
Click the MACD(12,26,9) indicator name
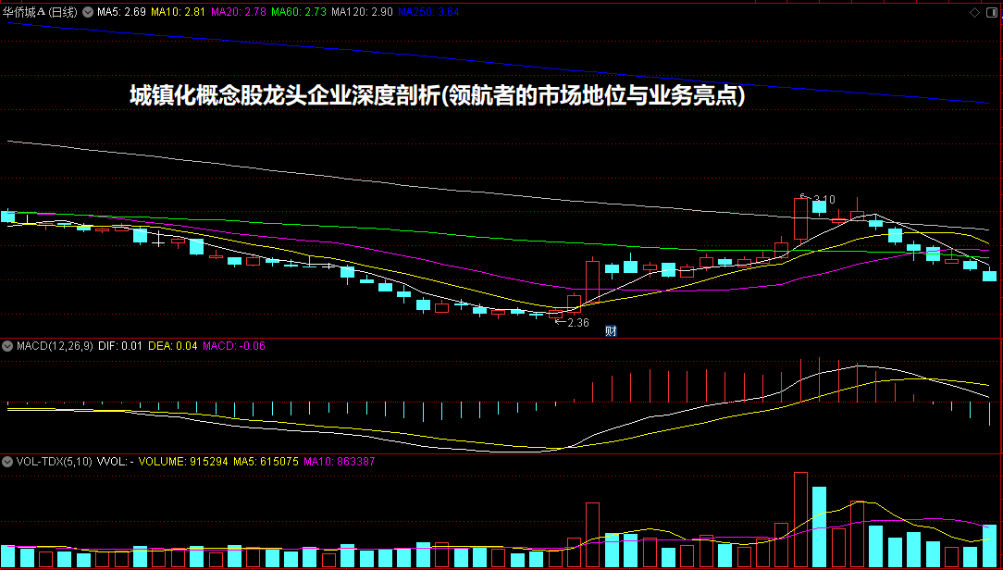coord(55,346)
